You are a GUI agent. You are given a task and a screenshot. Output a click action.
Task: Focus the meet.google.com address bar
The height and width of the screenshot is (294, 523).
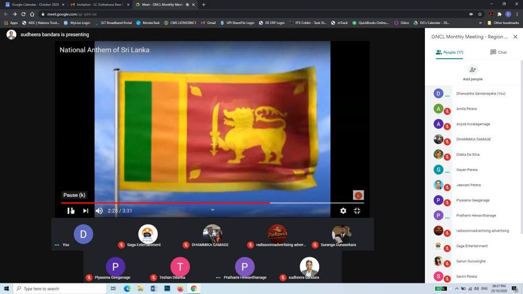click(x=253, y=14)
